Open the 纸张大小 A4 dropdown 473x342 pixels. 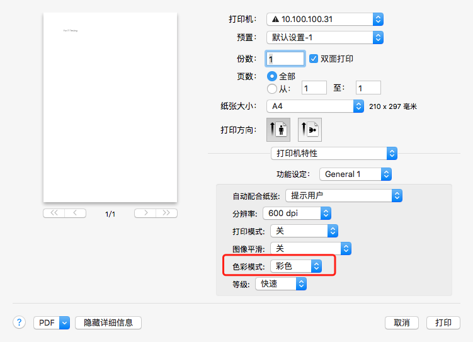click(316, 106)
